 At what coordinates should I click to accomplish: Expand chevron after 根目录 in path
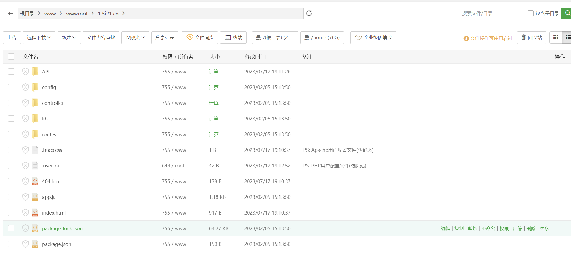pyautogui.click(x=39, y=13)
